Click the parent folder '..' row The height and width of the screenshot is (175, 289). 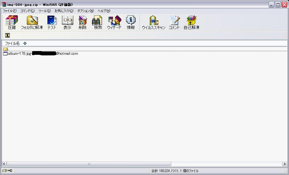pos(144,49)
